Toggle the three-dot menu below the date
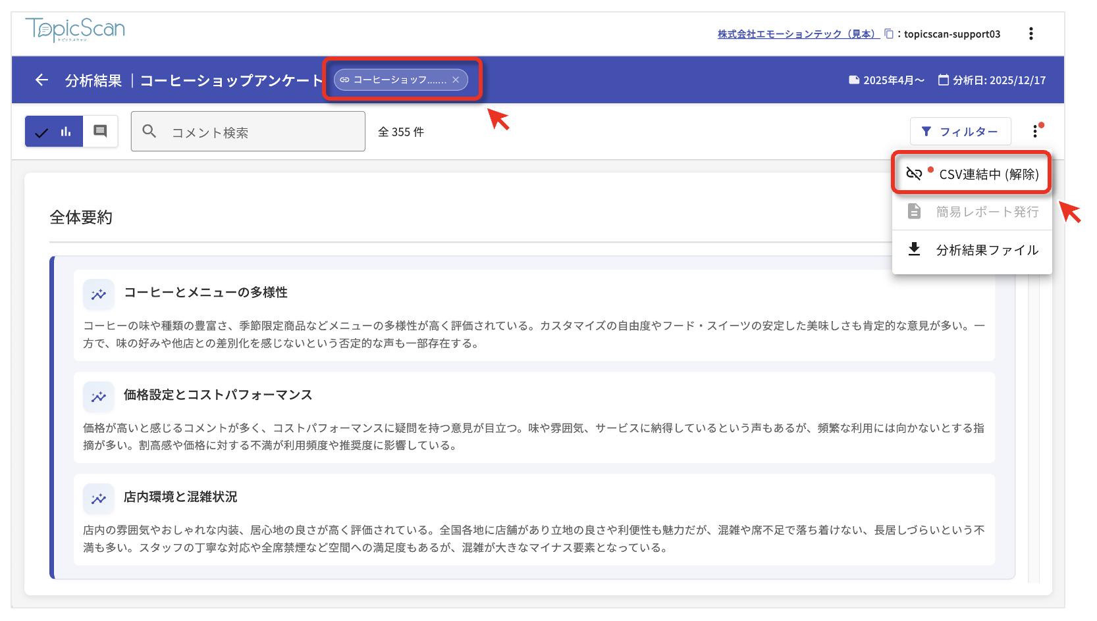The image size is (1097, 621). pos(1035,132)
